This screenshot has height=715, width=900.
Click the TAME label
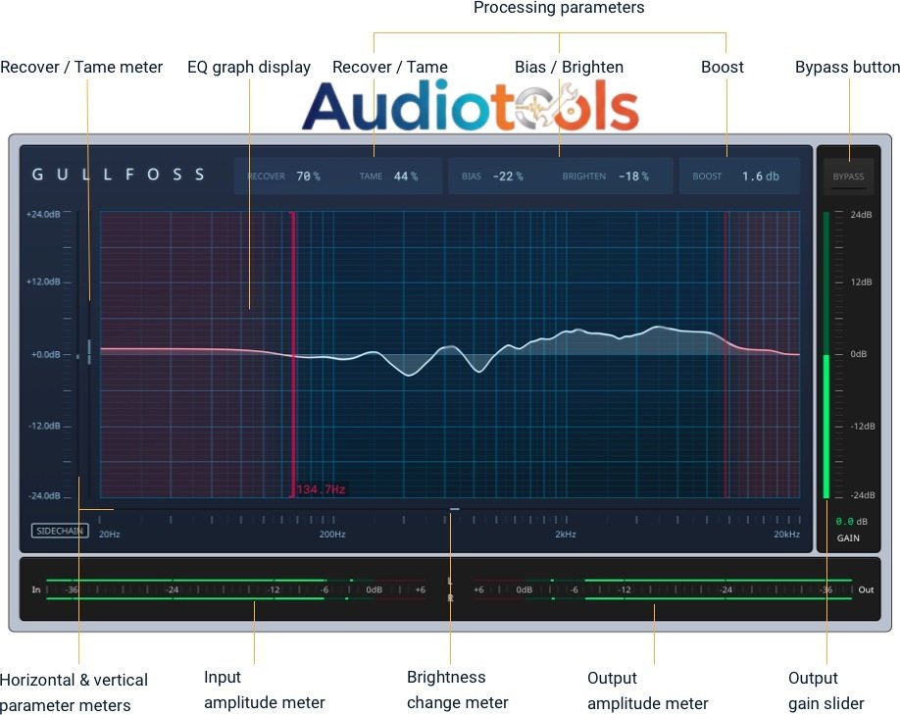coord(371,177)
